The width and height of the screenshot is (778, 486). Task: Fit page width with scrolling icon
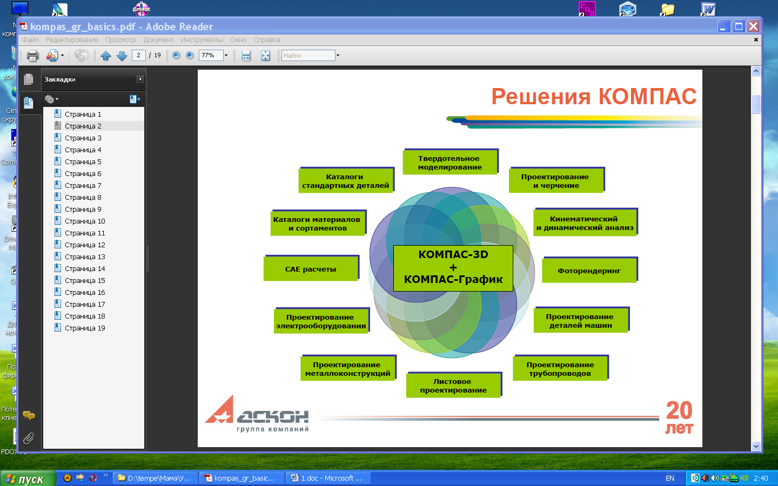tap(246, 55)
